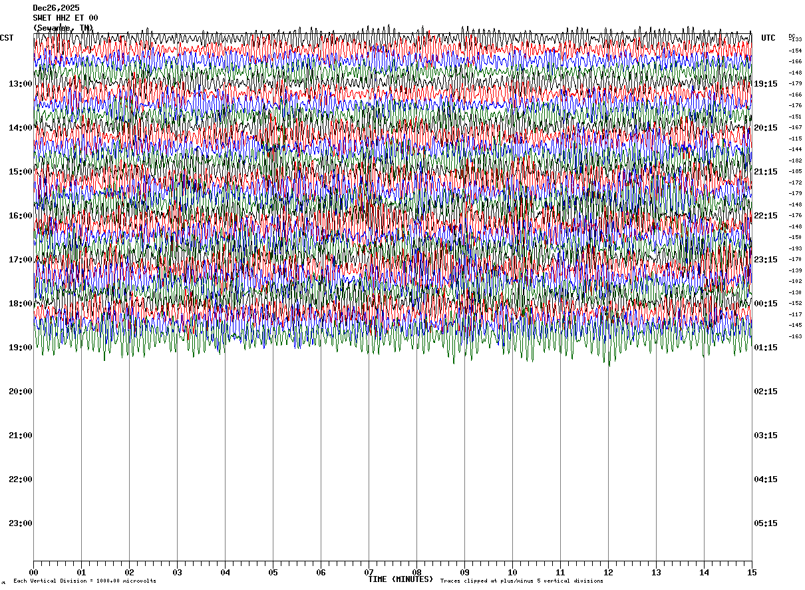Image resolution: width=805 pixels, height=590 pixels.
Task: Click the 00:15 UTC time label
Action: pyautogui.click(x=765, y=304)
